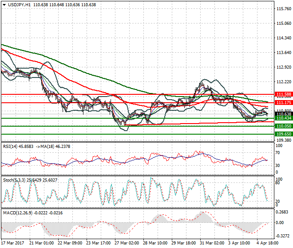Screen dimensions: 293x248
Task: Click the RSI 70 level scale label
Action: pyautogui.click(x=277, y=153)
